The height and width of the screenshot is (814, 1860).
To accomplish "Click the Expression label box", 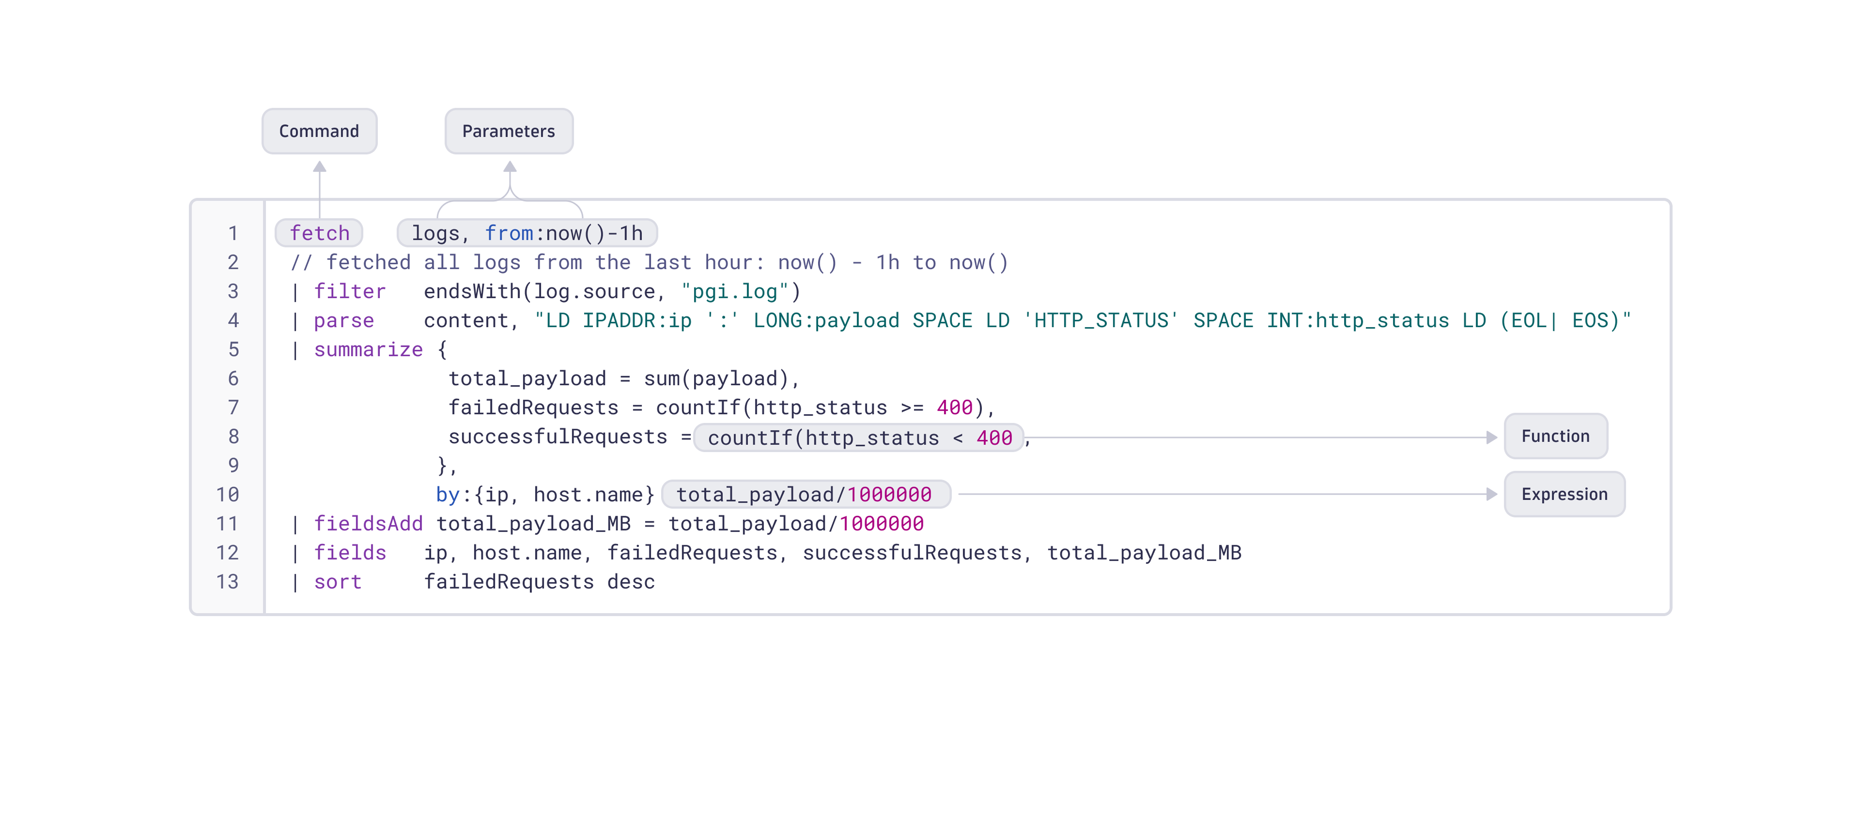I will [1565, 494].
